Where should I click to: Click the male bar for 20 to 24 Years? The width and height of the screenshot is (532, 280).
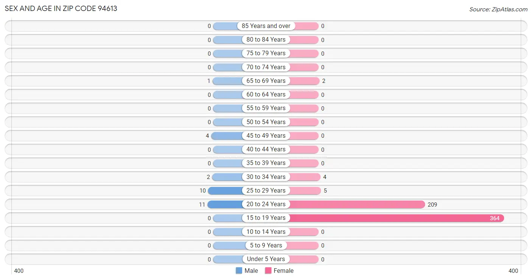click(x=226, y=204)
